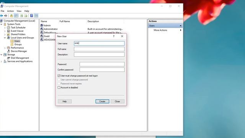This screenshot has height=138, width=245.
Task: Expand the Shared Folders node
Action: point(5,34)
